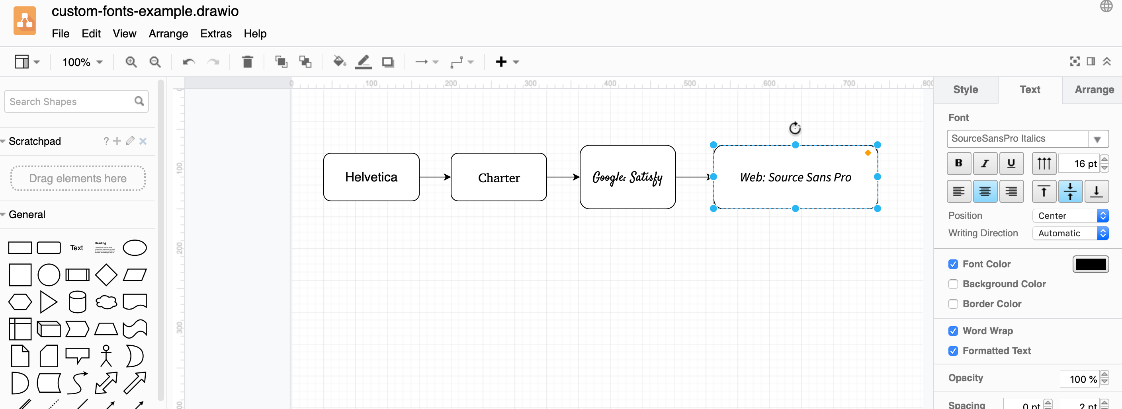Click the Undo icon
This screenshot has height=409, width=1122.
pyautogui.click(x=188, y=62)
